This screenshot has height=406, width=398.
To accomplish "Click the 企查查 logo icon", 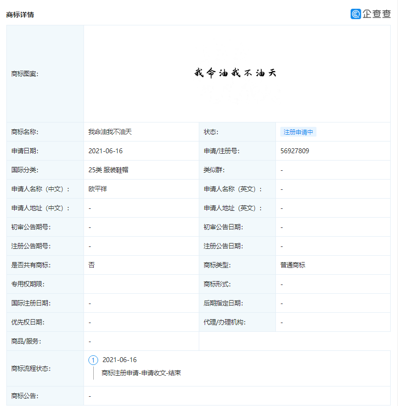I will pyautogui.click(x=356, y=14).
